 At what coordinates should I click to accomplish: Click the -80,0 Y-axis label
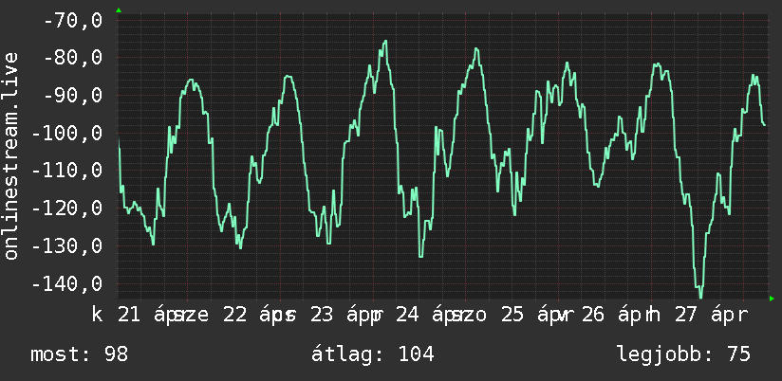click(73, 57)
